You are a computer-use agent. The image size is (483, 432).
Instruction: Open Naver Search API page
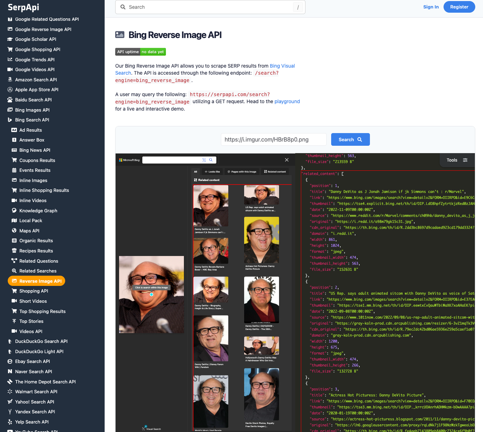pos(33,372)
